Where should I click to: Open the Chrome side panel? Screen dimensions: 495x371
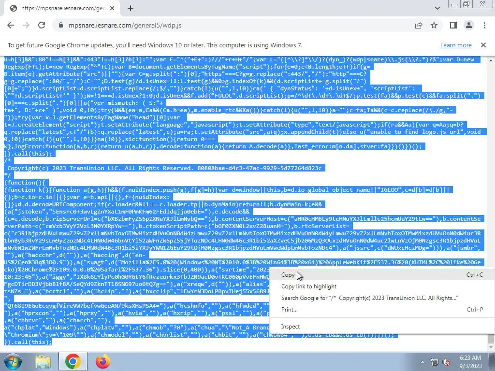453,25
